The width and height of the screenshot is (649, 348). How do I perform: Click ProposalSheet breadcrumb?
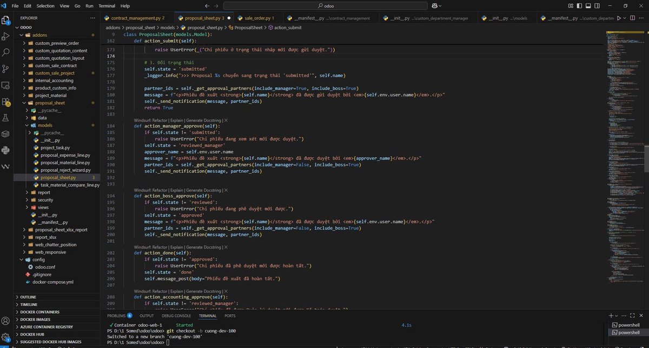pos(247,27)
